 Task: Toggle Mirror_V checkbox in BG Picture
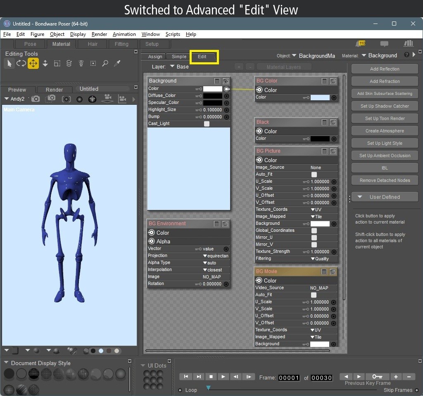tap(314, 245)
